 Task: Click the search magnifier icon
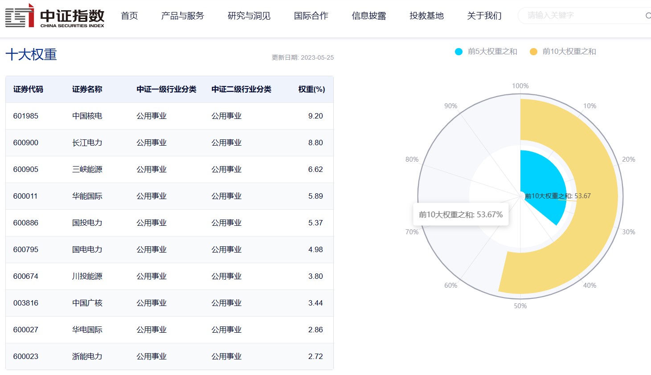(648, 16)
